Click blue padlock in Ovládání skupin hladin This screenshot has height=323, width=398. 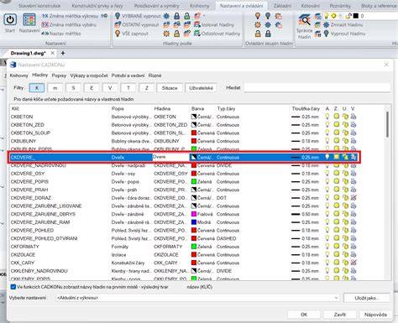click(x=268, y=34)
